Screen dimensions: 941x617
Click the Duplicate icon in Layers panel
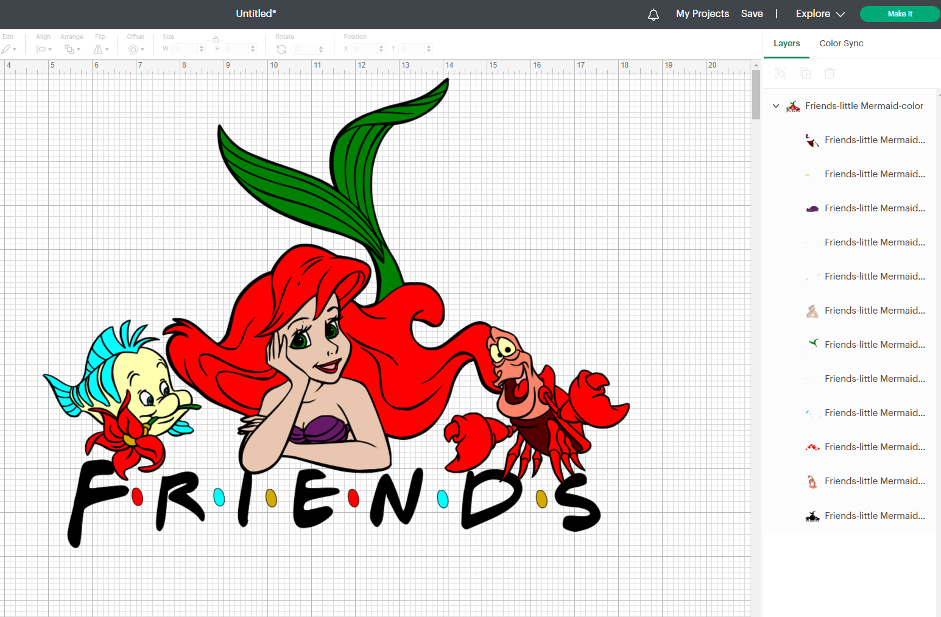805,73
